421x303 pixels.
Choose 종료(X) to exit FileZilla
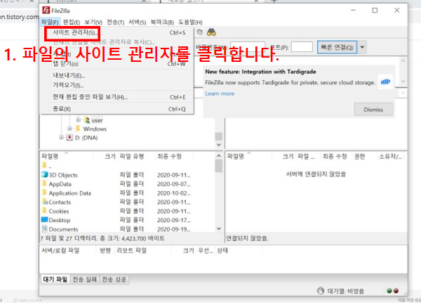tap(118, 109)
